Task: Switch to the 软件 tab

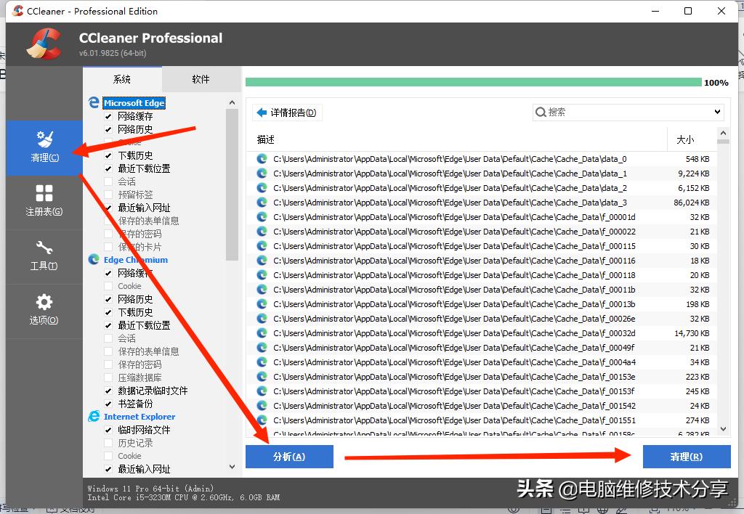Action: click(x=201, y=78)
